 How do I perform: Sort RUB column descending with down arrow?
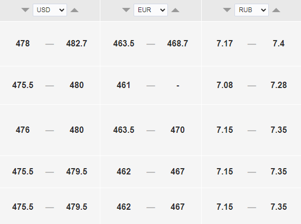pyautogui.click(x=227, y=10)
